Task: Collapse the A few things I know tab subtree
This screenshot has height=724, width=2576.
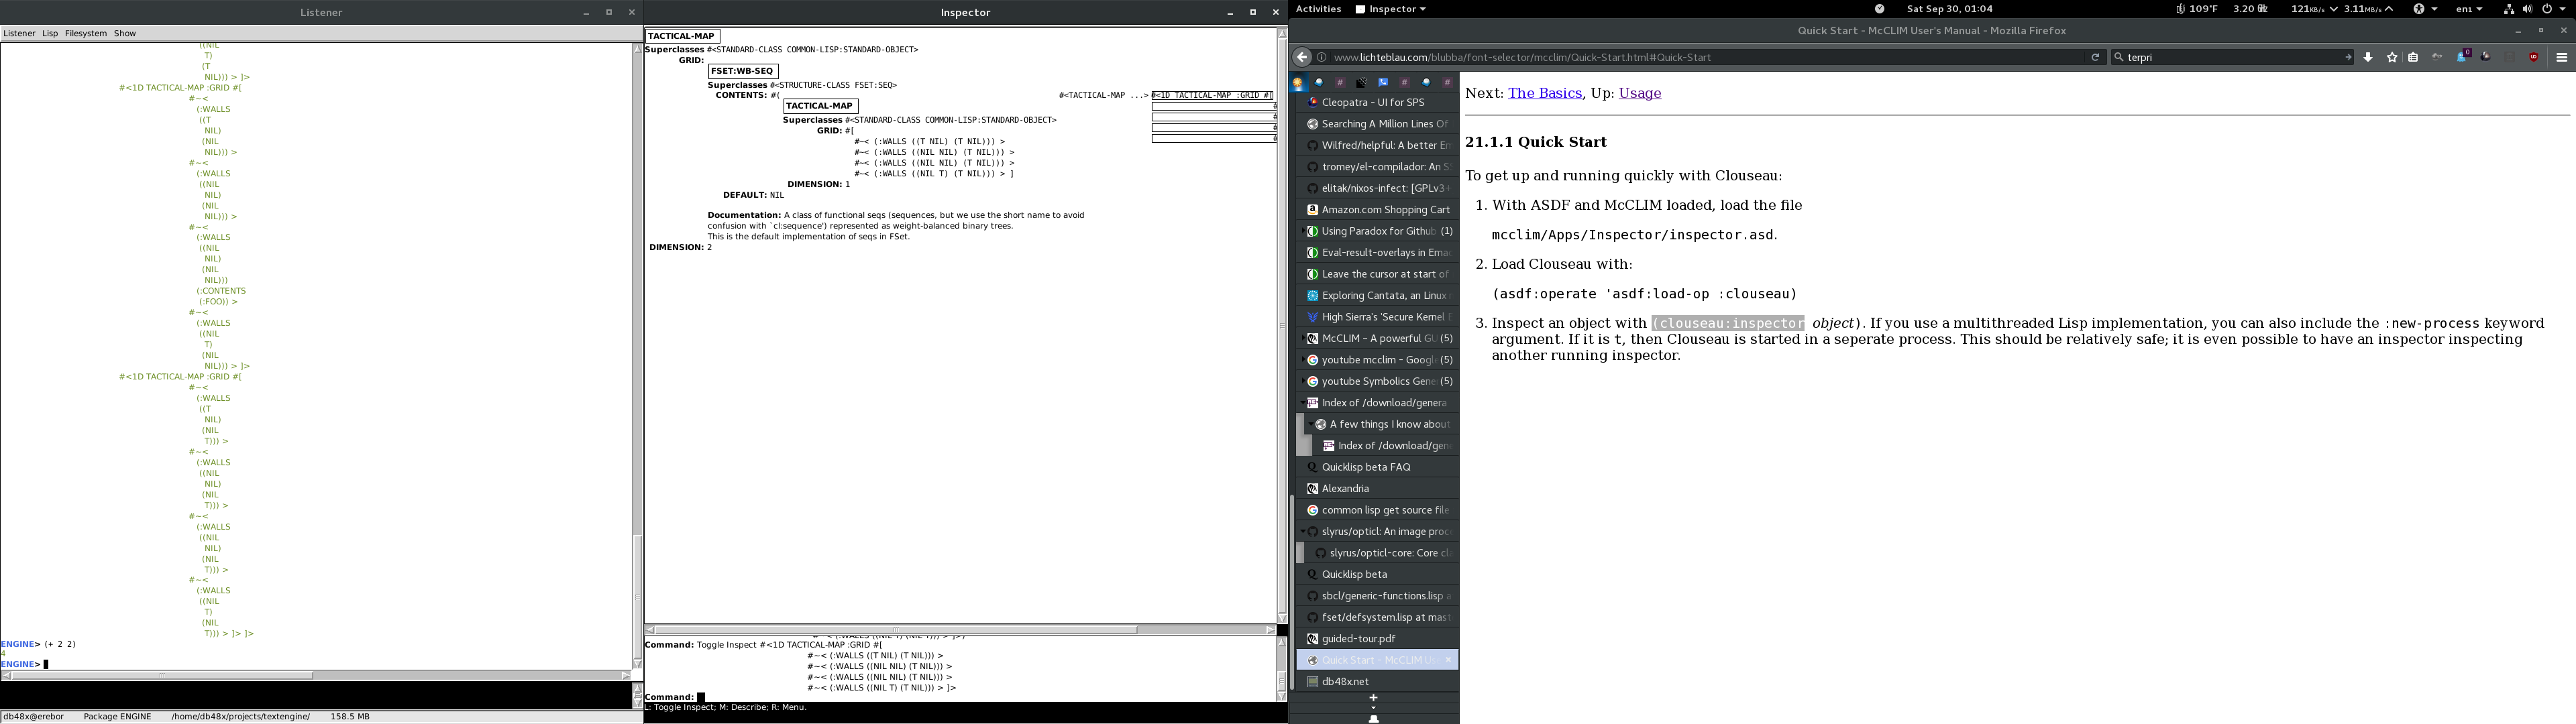Action: pyautogui.click(x=1311, y=424)
